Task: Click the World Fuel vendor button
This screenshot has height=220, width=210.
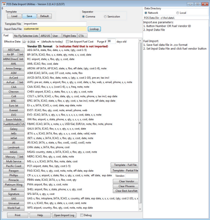Action: tap(14, 208)
